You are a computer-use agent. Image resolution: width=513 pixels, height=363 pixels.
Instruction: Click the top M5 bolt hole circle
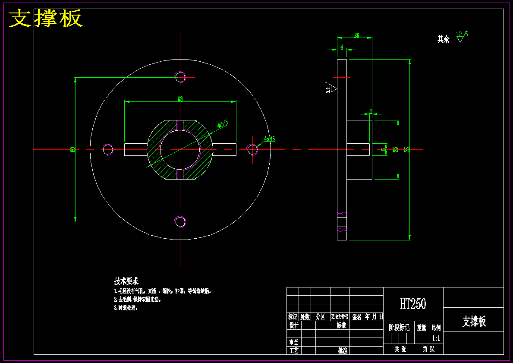(180, 77)
